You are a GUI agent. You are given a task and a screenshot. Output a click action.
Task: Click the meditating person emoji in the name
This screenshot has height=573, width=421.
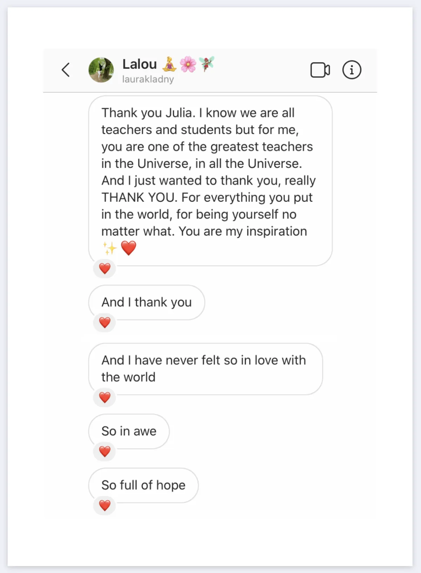coord(169,64)
